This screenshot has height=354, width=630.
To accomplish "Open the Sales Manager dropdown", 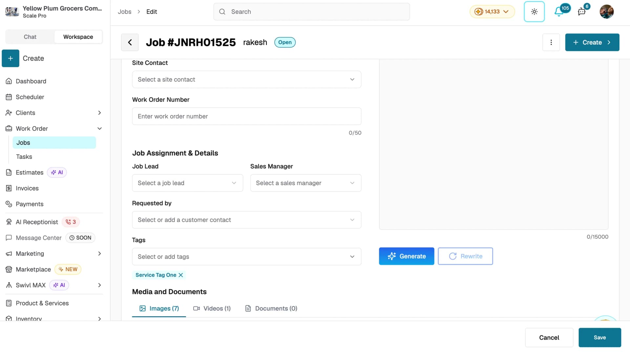I will (305, 183).
